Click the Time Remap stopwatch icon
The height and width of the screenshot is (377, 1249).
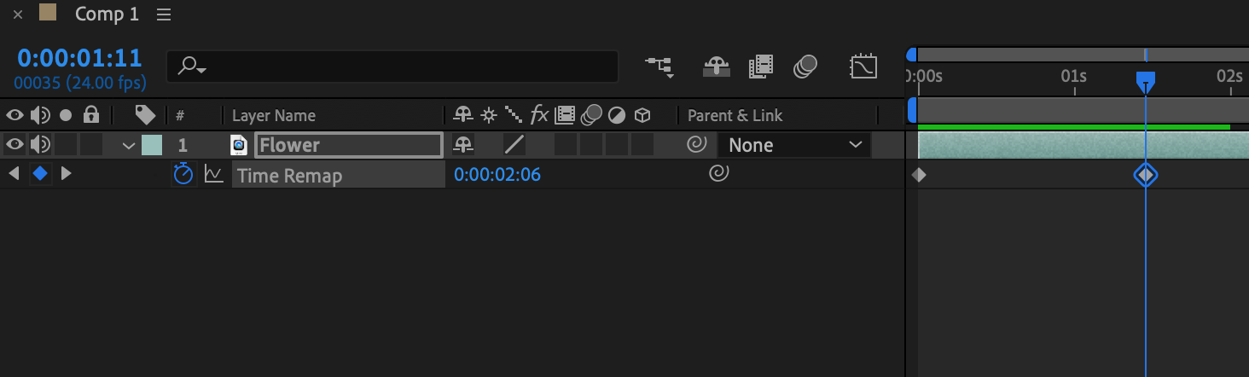click(x=183, y=175)
